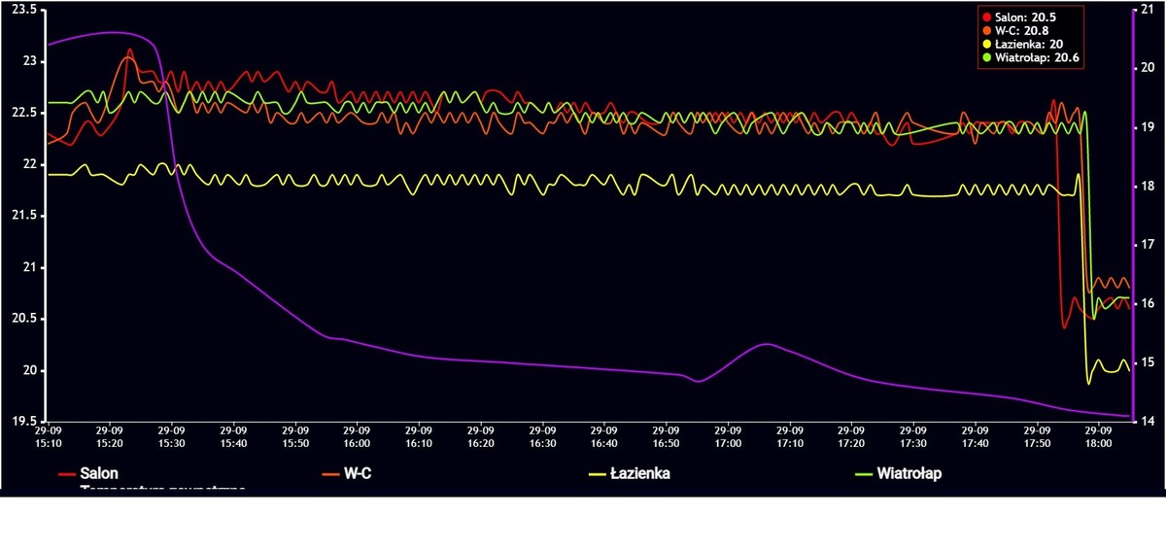Select the 29-09 17:00 time axis label
This screenshot has height=550, width=1166.
(x=727, y=435)
